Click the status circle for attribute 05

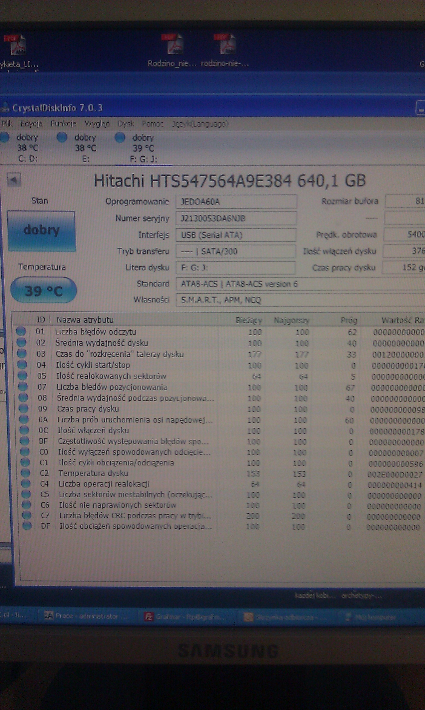click(23, 375)
